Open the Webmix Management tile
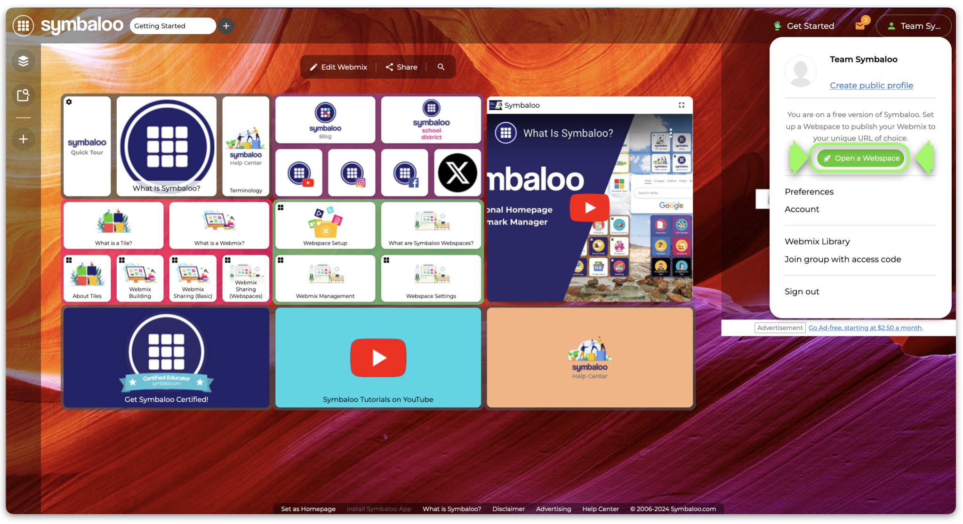The width and height of the screenshot is (963, 524). coord(325,278)
